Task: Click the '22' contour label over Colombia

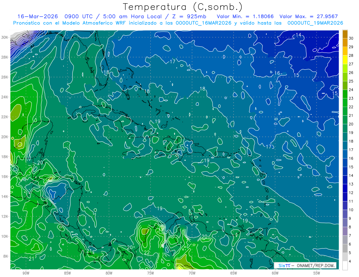Action: pos(147,252)
